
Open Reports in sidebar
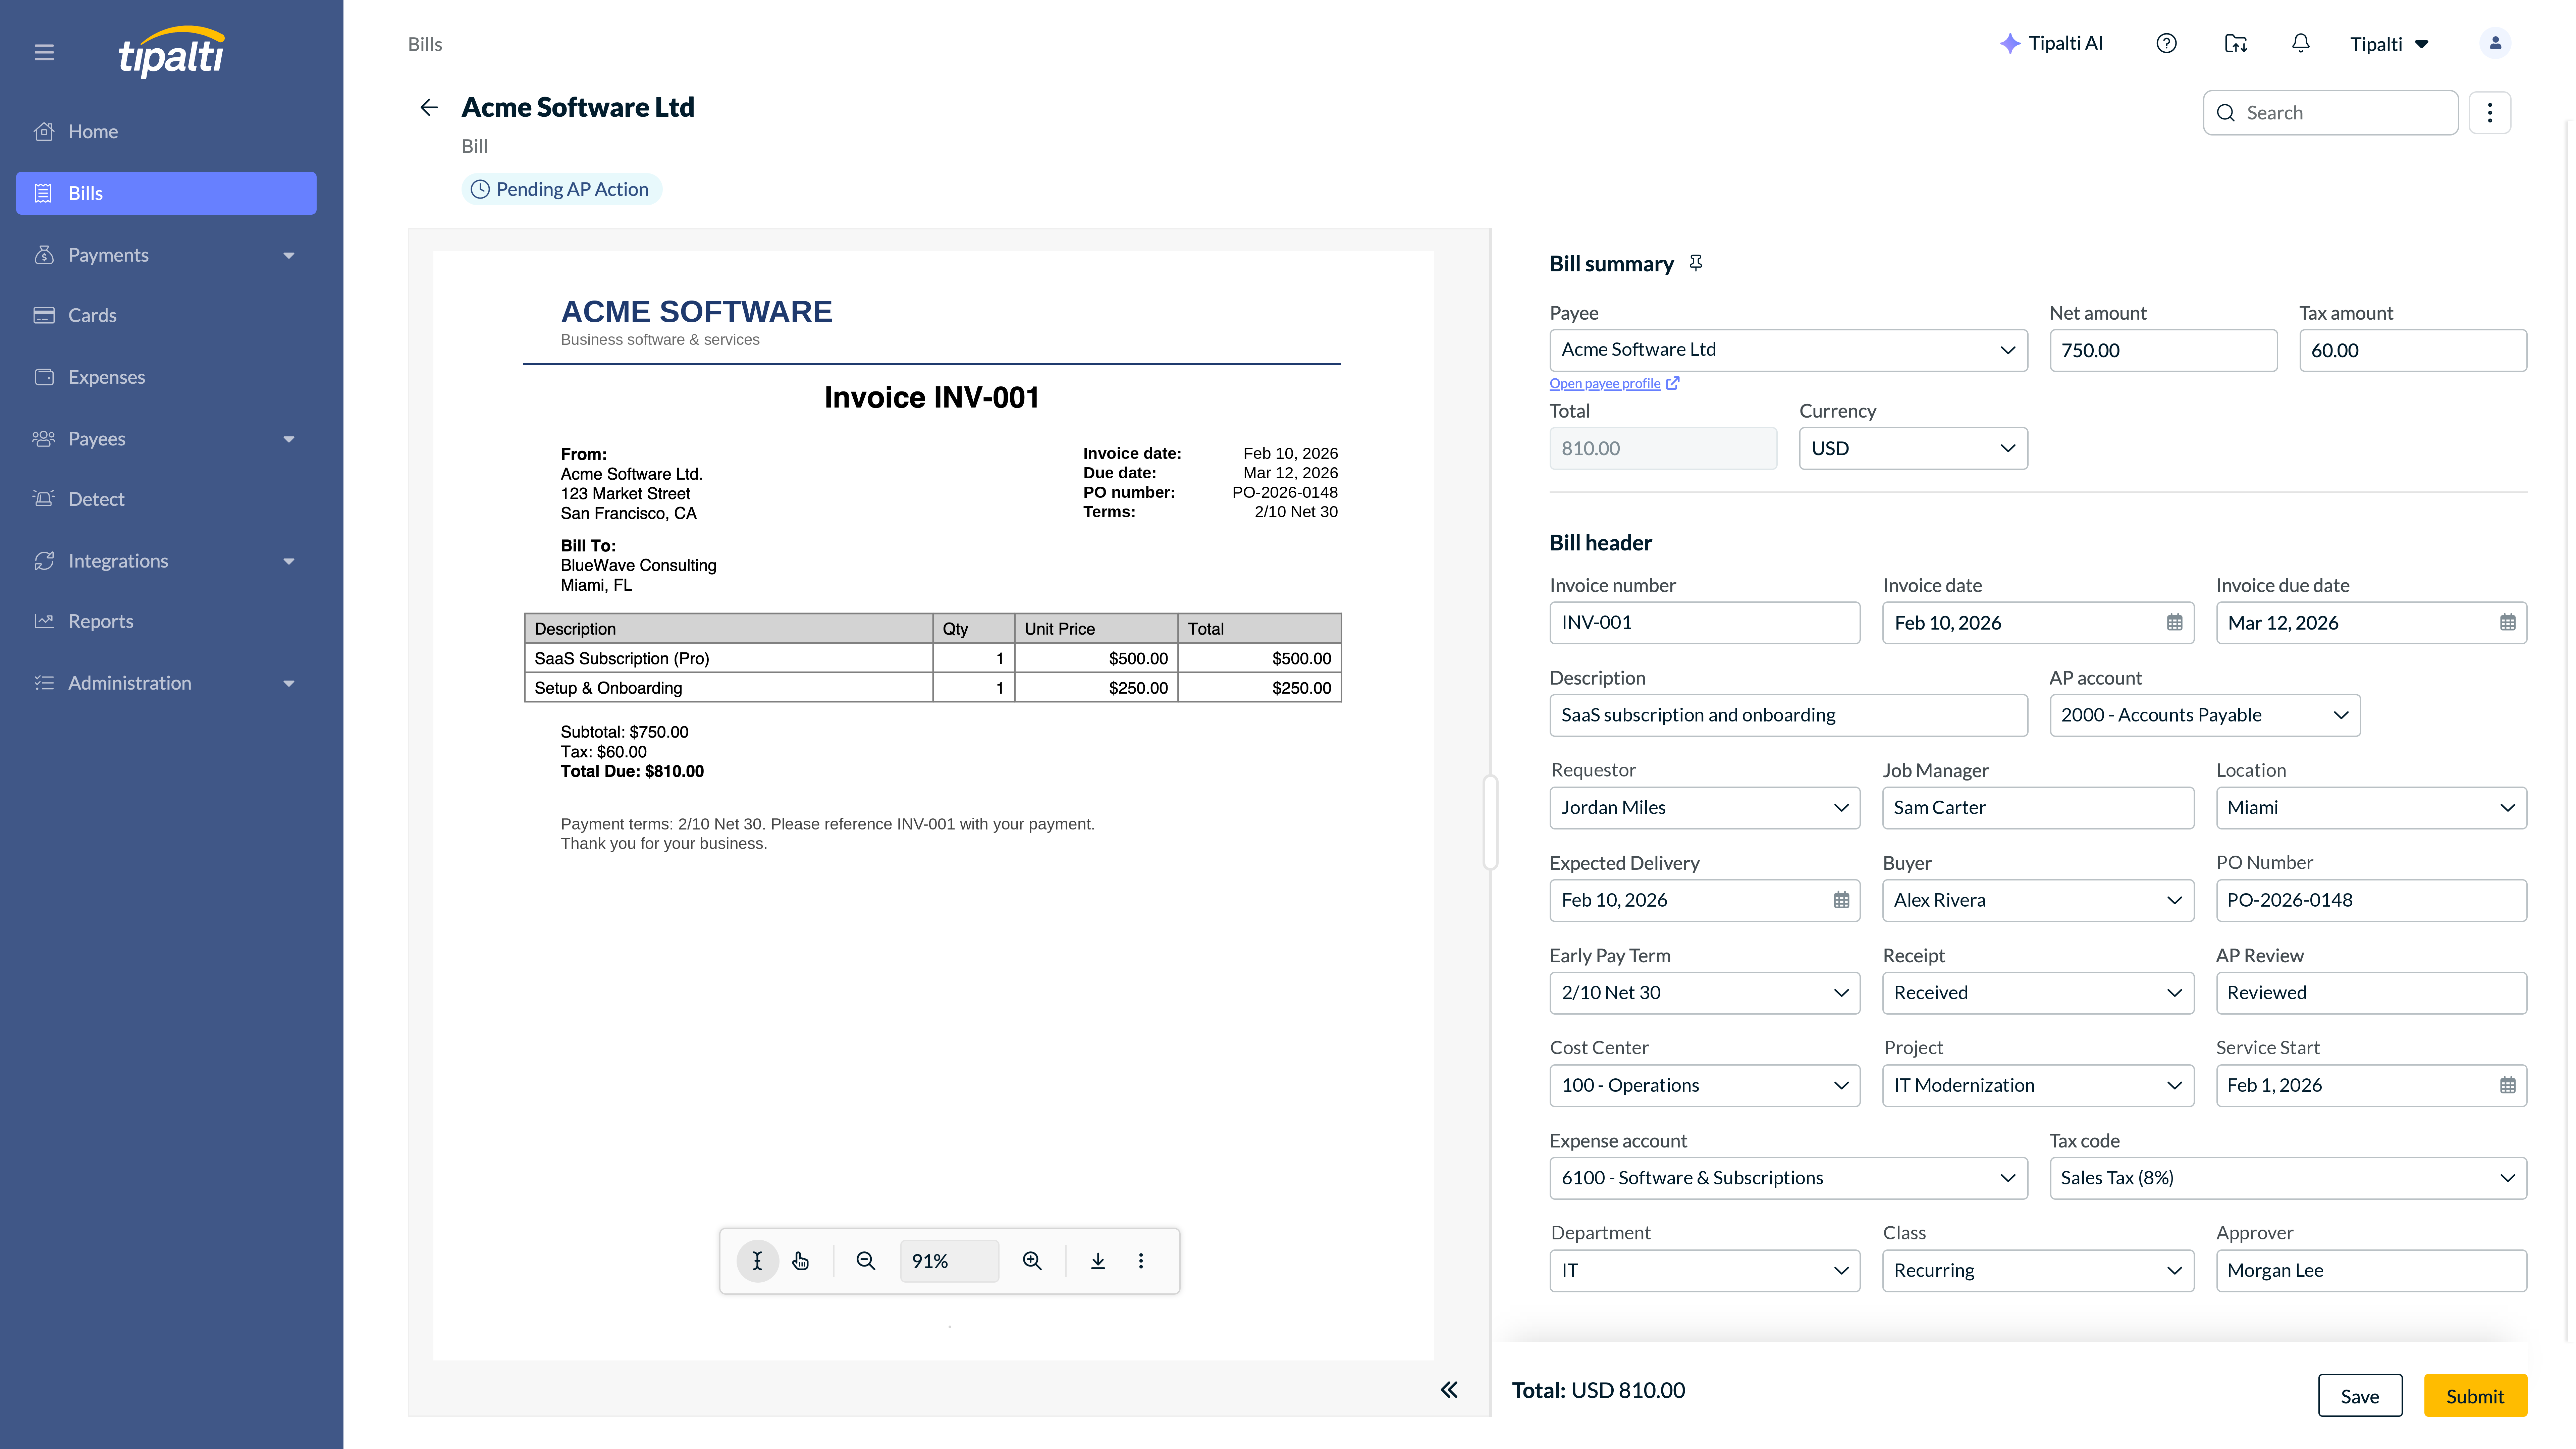[166, 621]
